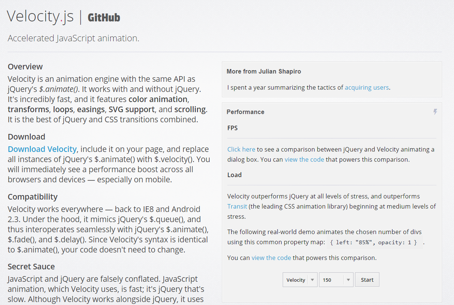Click the arrow on the Velocity dropdown

(x=312, y=280)
